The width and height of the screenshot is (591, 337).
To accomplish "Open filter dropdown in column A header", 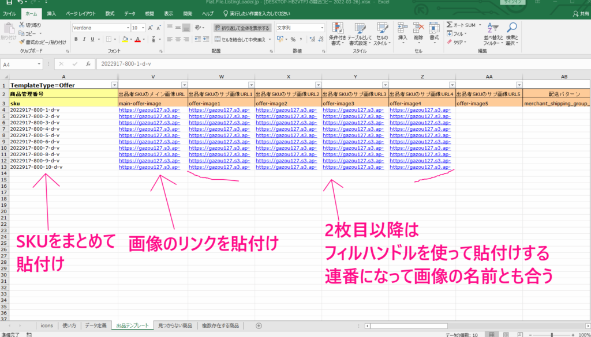I will [x=114, y=85].
